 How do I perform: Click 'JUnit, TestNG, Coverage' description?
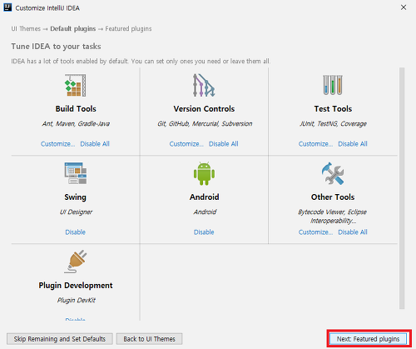(x=333, y=123)
